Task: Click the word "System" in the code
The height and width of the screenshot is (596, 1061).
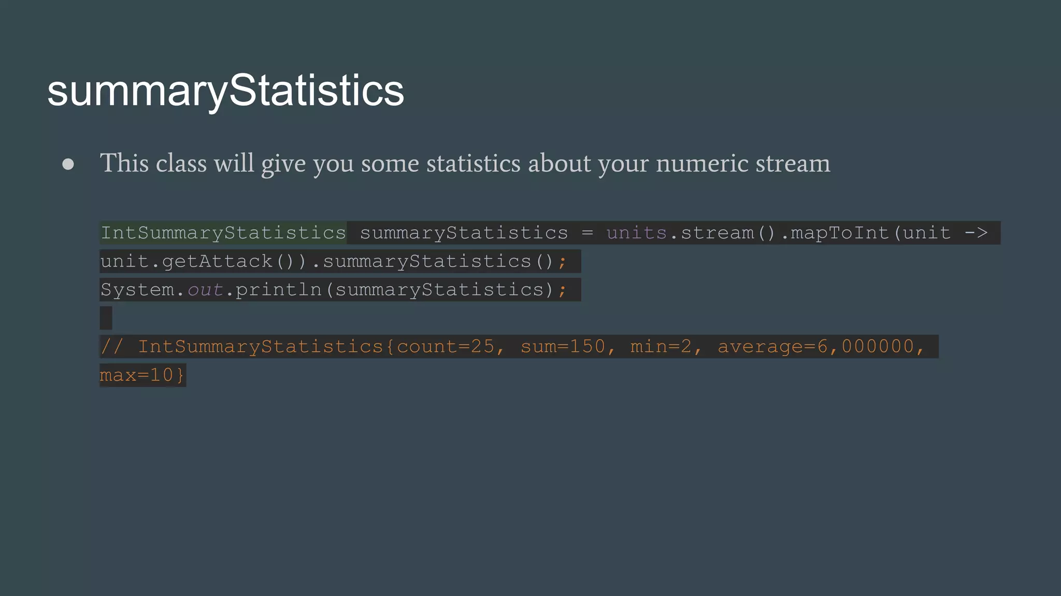Action: pos(137,290)
